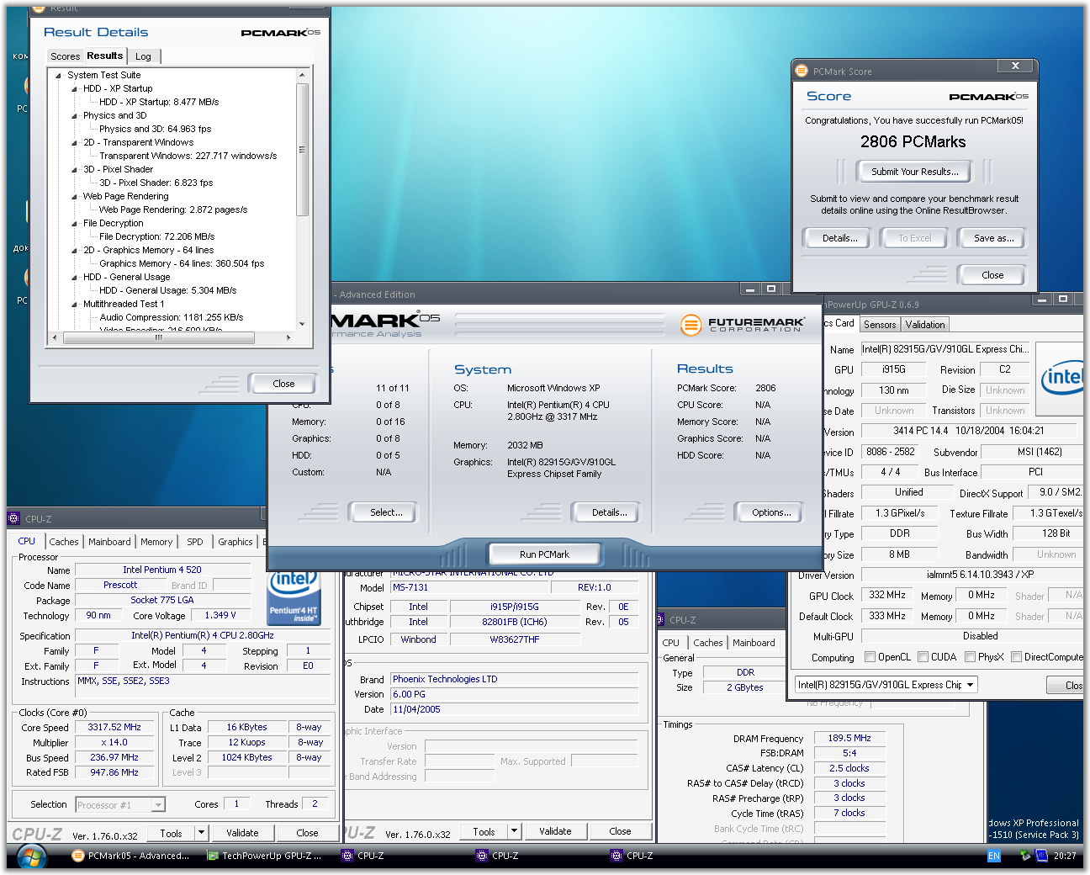Toggle PhysX checkbox in GPU-Z
Viewport: 1090px width, 875px height.
point(970,657)
